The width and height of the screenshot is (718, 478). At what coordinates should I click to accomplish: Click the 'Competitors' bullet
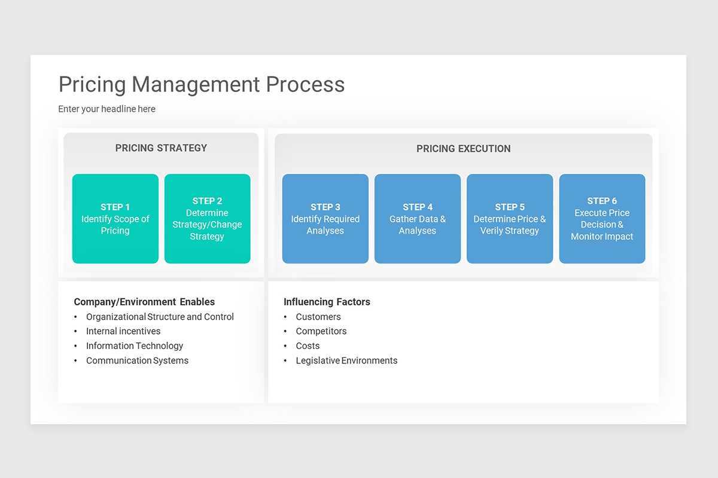pos(321,331)
